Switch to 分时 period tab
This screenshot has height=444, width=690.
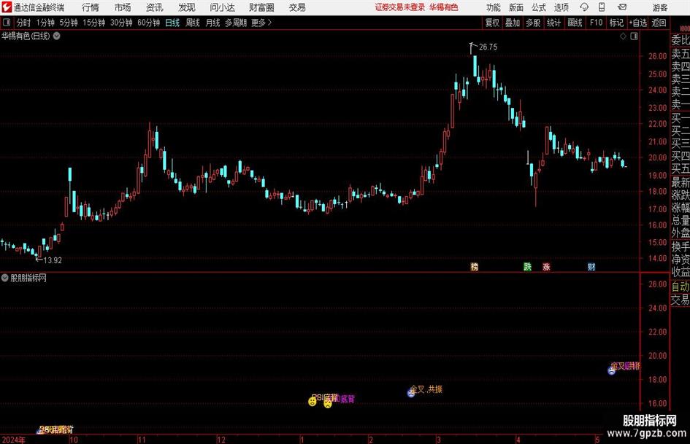click(x=24, y=23)
